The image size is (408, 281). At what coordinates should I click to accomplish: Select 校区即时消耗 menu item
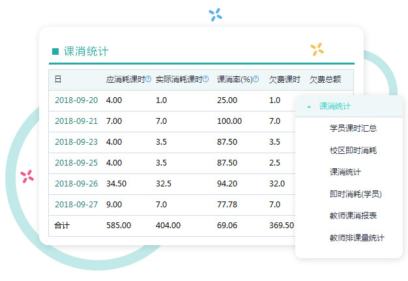tap(353, 151)
